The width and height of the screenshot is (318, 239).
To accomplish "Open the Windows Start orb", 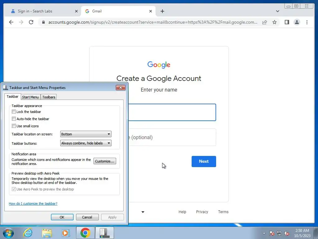I will pos(8,233).
